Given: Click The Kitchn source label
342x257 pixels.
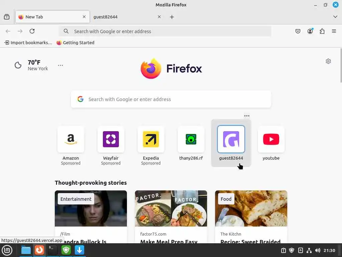Looking at the screenshot, I should point(231,234).
